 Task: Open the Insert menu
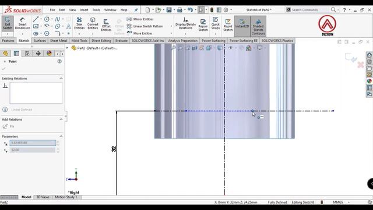click(84, 10)
